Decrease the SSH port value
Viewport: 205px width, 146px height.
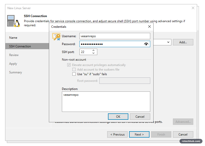(93, 53)
